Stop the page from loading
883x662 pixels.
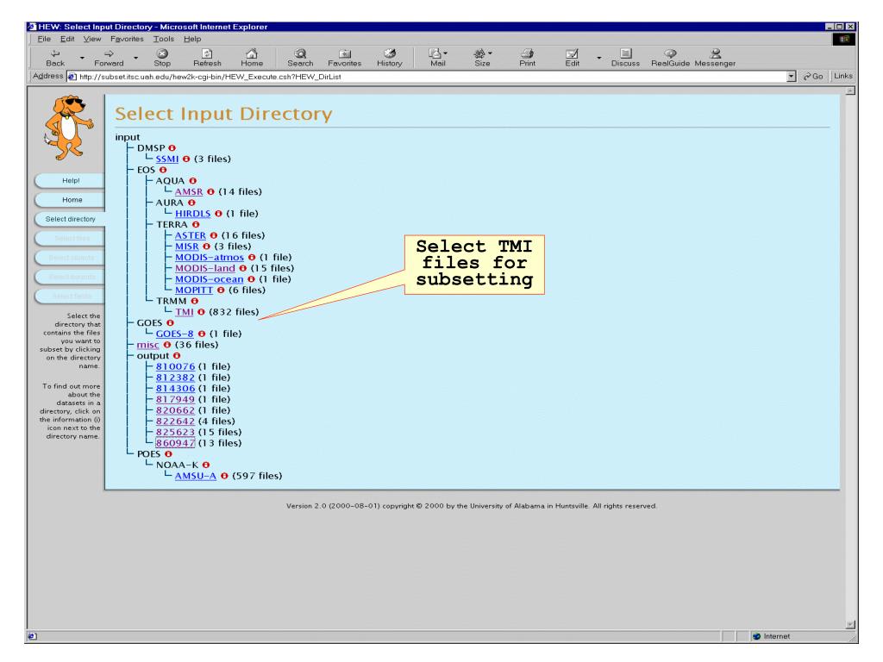[162, 58]
